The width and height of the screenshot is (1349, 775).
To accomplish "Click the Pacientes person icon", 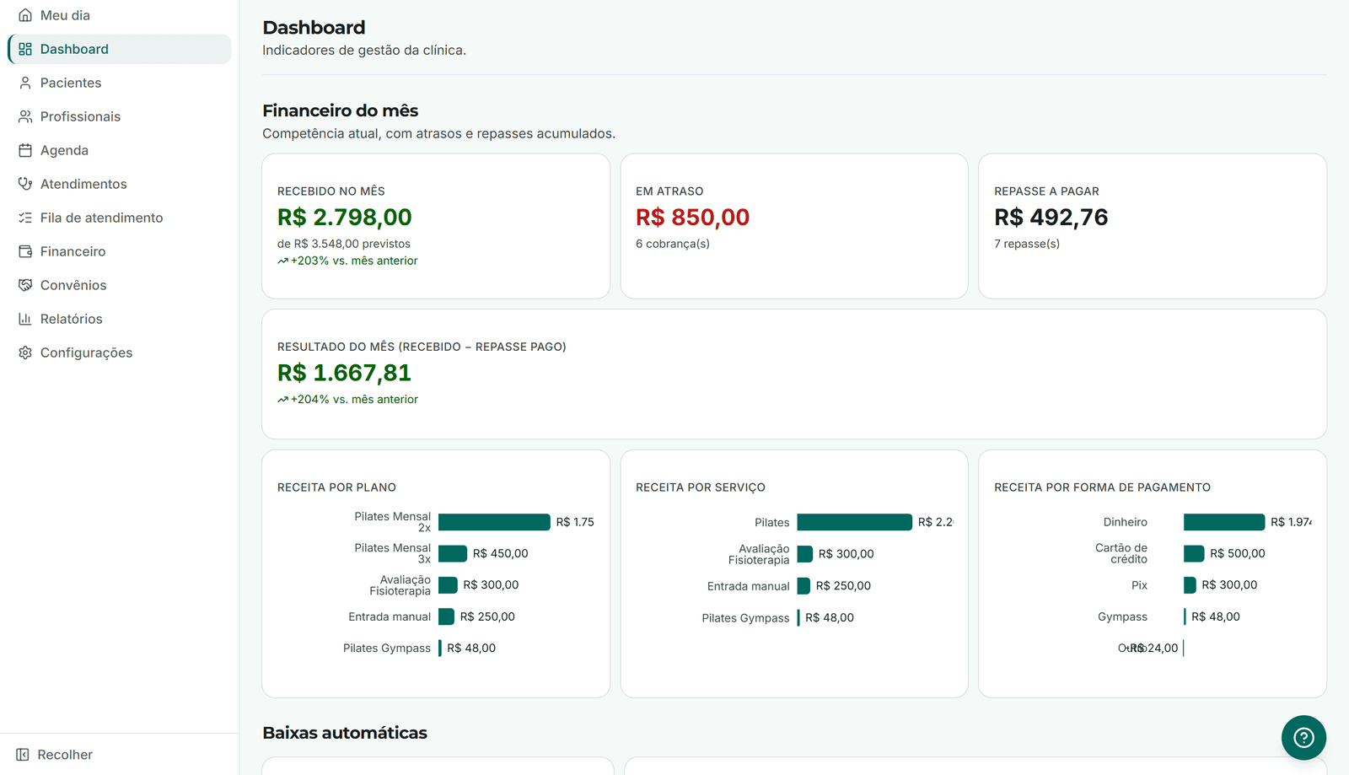I will pos(25,83).
